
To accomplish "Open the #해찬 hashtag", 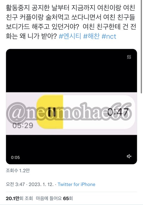I will click(91, 36).
